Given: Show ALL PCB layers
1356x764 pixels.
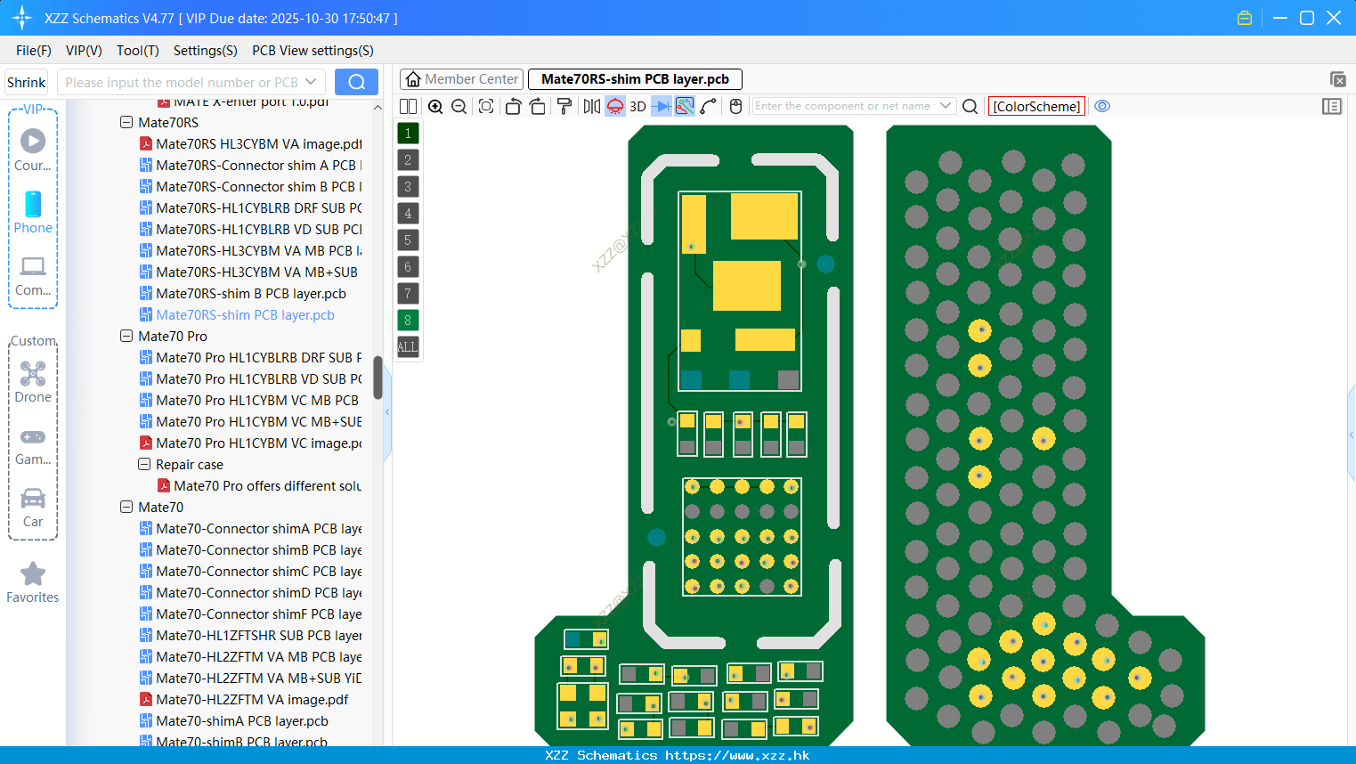Looking at the screenshot, I should [x=408, y=347].
